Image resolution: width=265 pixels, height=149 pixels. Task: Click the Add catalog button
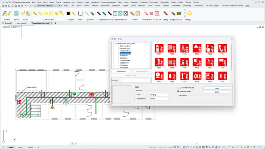(121, 71)
